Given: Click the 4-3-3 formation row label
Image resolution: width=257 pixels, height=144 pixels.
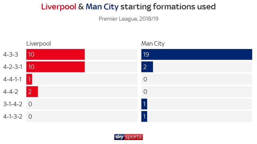Looking at the screenshot, I should [11, 54].
